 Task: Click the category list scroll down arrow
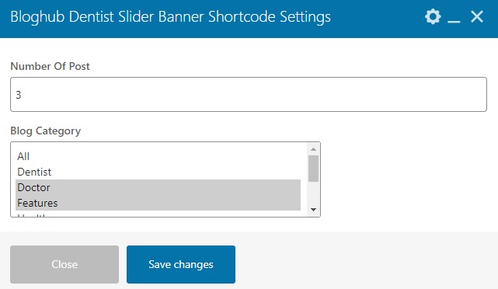(313, 210)
